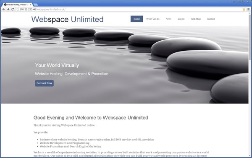Close the Website Hosting browser tab
The image size is (252, 158).
pos(31,5)
